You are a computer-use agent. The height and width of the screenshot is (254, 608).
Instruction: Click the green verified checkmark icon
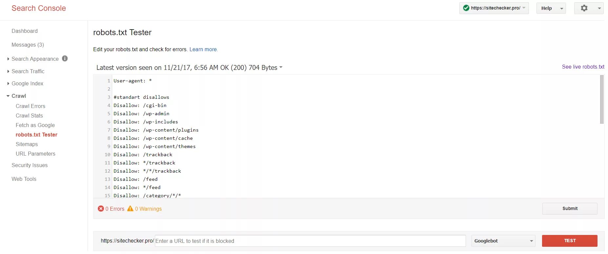[x=466, y=8]
